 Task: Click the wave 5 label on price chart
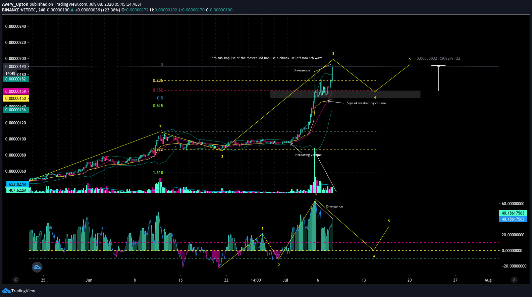coord(410,59)
